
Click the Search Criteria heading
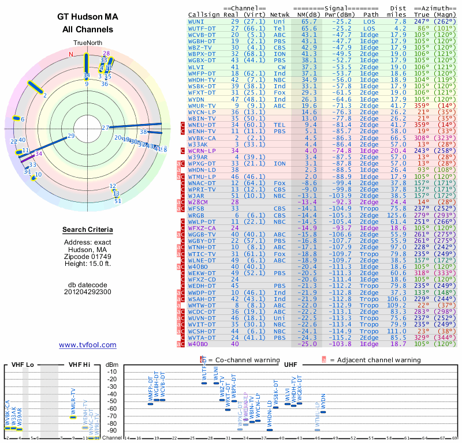(88, 230)
